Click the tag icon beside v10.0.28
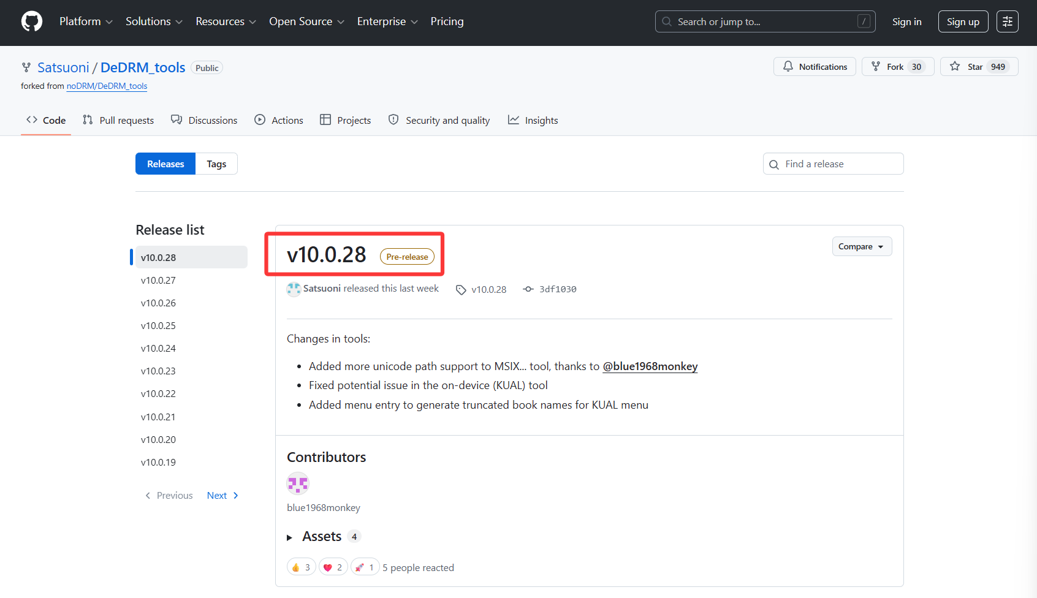This screenshot has height=598, width=1037. click(461, 290)
